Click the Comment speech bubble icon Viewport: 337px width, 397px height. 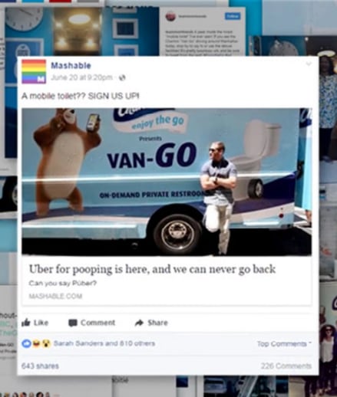click(x=73, y=323)
